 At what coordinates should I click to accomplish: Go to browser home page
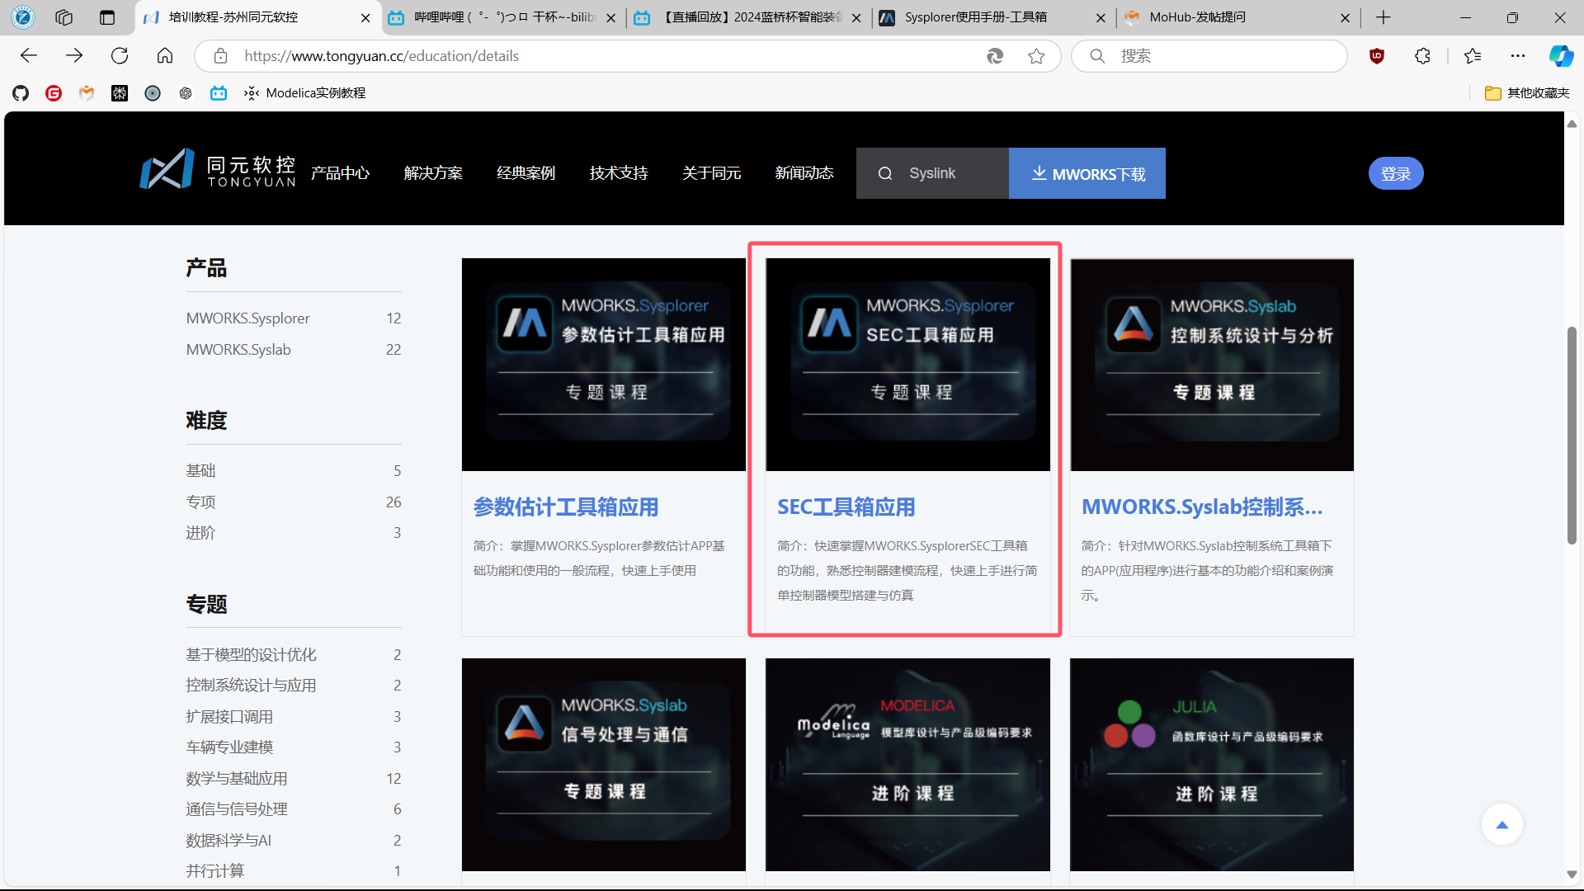tap(165, 55)
